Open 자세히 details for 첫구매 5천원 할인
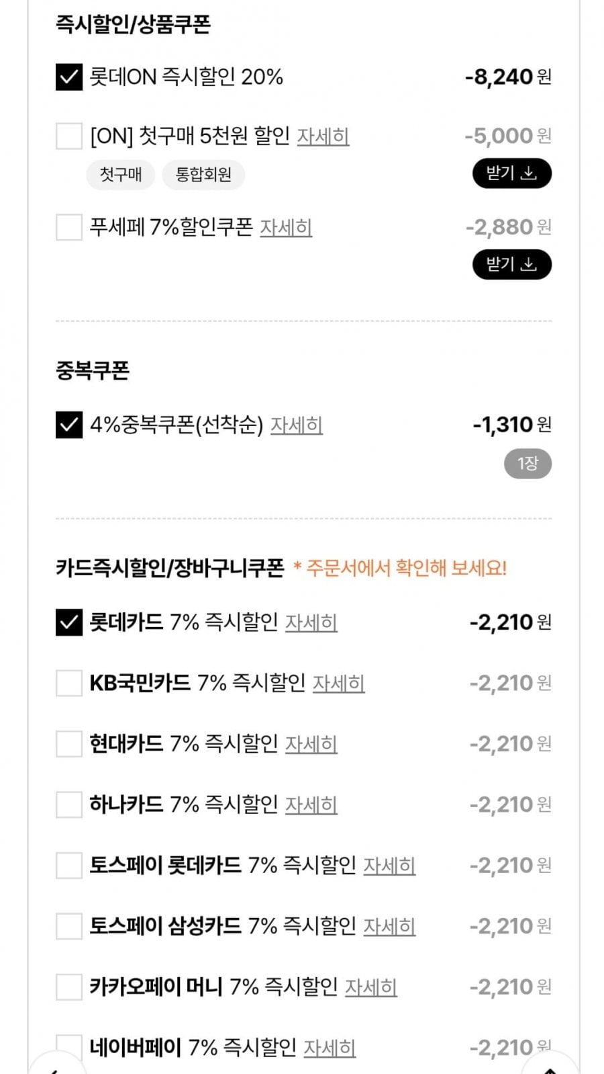Viewport: 604px width, 1074px height. [323, 136]
